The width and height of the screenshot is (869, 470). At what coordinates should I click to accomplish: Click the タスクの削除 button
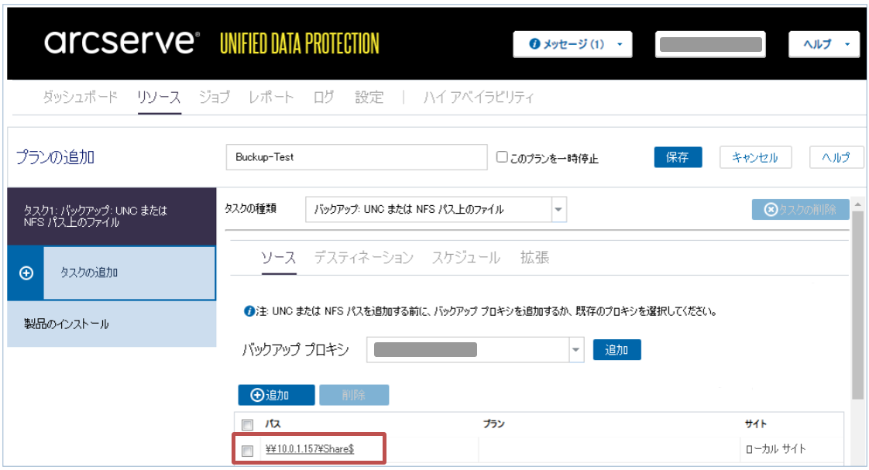(x=800, y=210)
